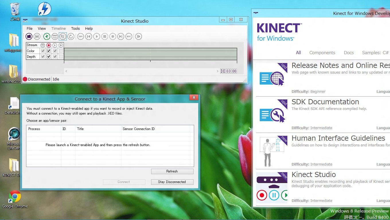Click the green lightning Connect toolbar icon
The image size is (390, 220).
[x=47, y=36]
